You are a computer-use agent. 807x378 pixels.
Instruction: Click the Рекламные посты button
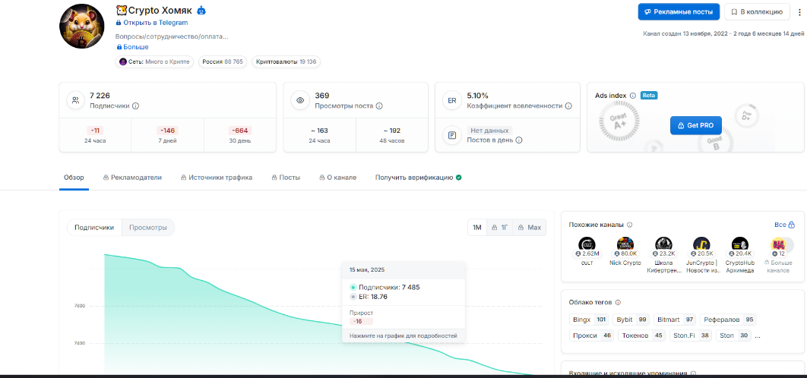pyautogui.click(x=679, y=12)
